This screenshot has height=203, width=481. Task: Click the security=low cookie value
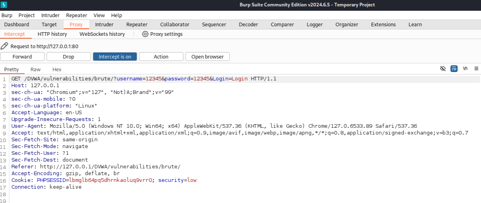click(x=178, y=180)
